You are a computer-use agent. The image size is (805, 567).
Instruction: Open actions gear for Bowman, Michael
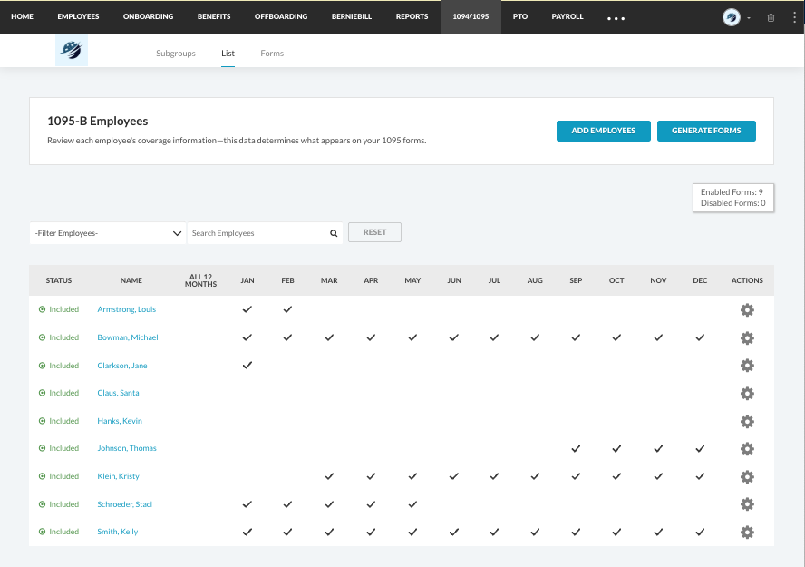pos(747,337)
